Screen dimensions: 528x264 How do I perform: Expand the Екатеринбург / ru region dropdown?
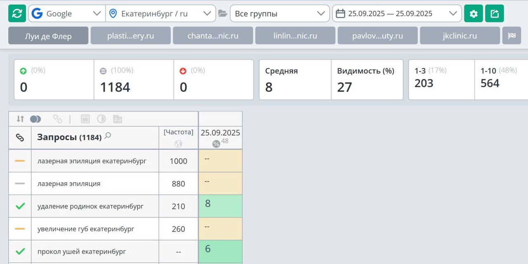[160, 14]
